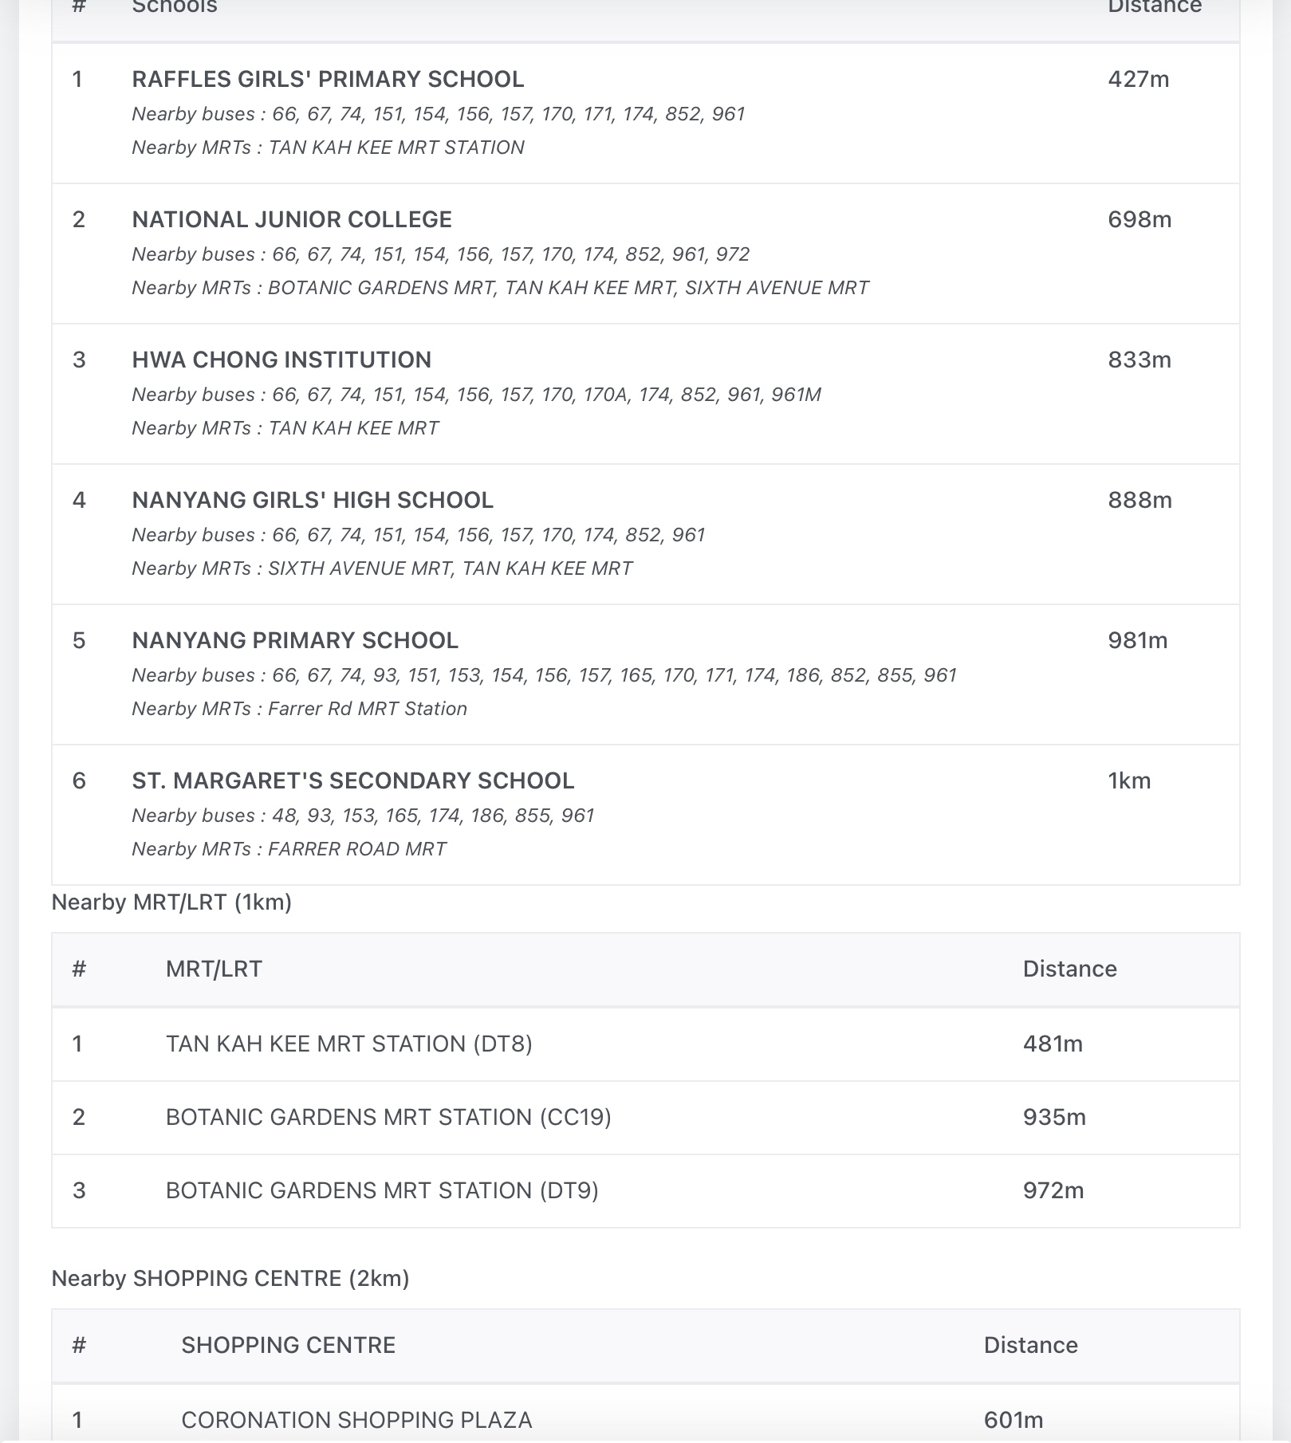Viewport: 1291px width, 1443px height.
Task: Click the Nearby SHOPPING CENTRE (2km) title
Action: (230, 1279)
